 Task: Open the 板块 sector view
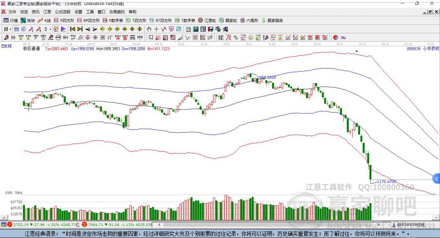coord(28,21)
